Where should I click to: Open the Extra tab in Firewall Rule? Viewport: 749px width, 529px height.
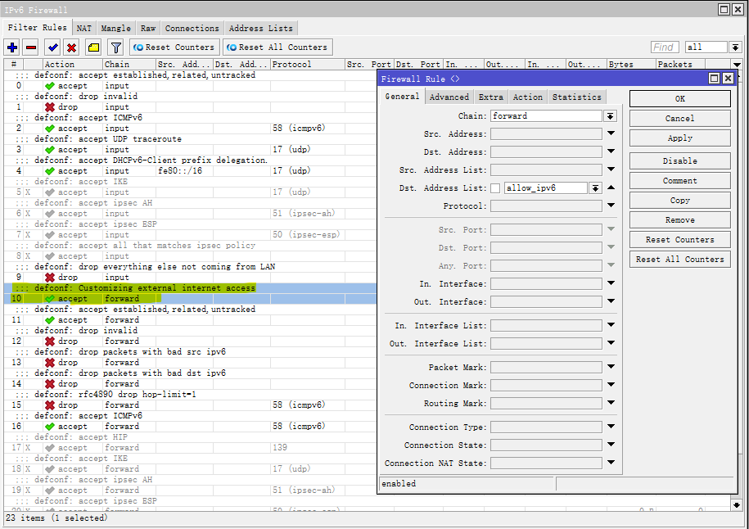coord(490,97)
